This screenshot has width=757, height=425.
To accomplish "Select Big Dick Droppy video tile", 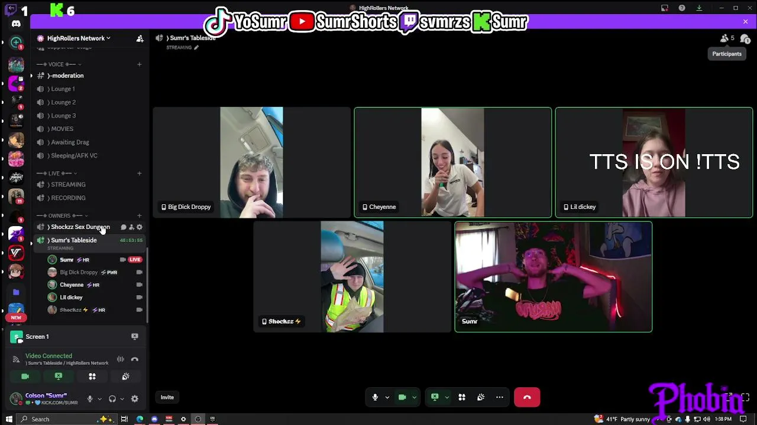I will click(x=251, y=162).
